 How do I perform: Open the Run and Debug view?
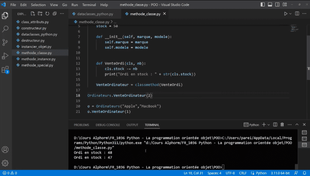pos(5,56)
